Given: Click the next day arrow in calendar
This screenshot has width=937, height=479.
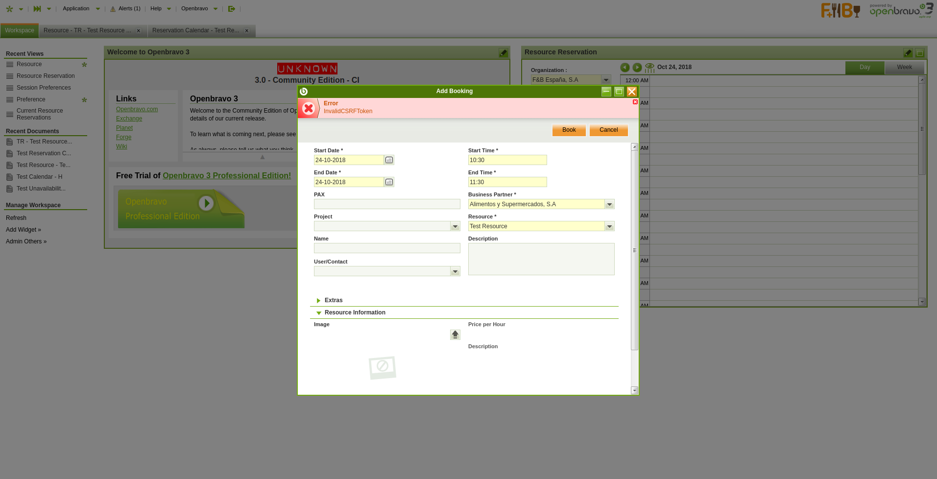Looking at the screenshot, I should coord(637,68).
